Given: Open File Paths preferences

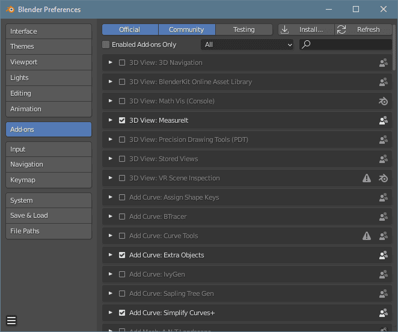Looking at the screenshot, I should [49, 231].
